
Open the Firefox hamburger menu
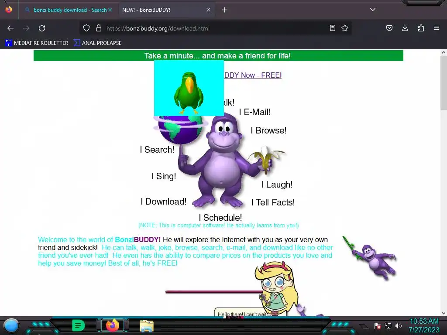click(437, 28)
